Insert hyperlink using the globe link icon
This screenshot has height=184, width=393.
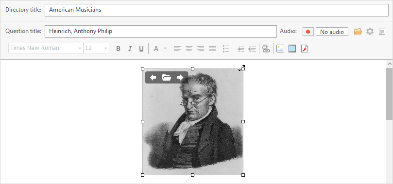point(266,49)
